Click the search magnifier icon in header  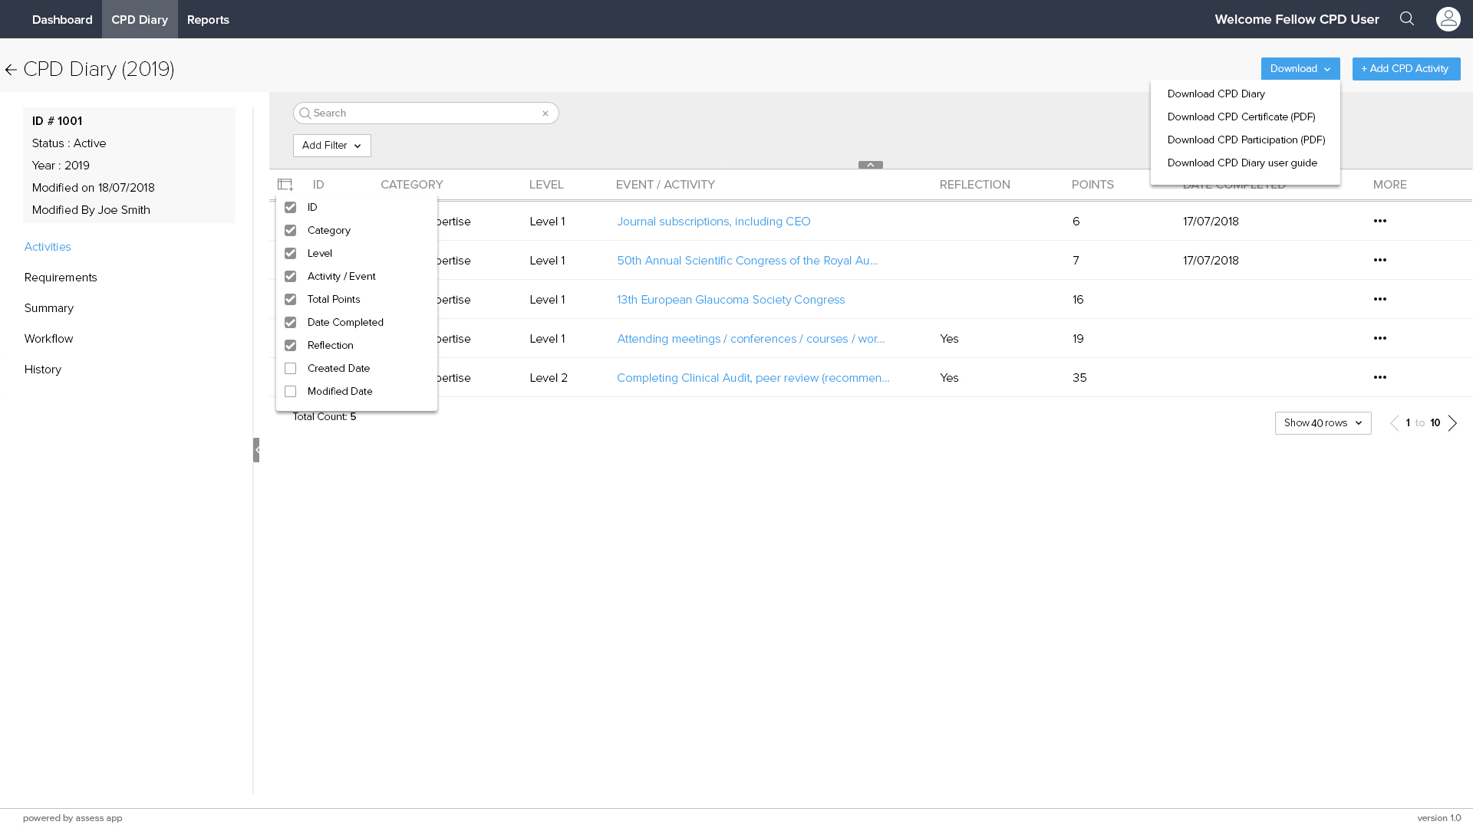point(1406,19)
